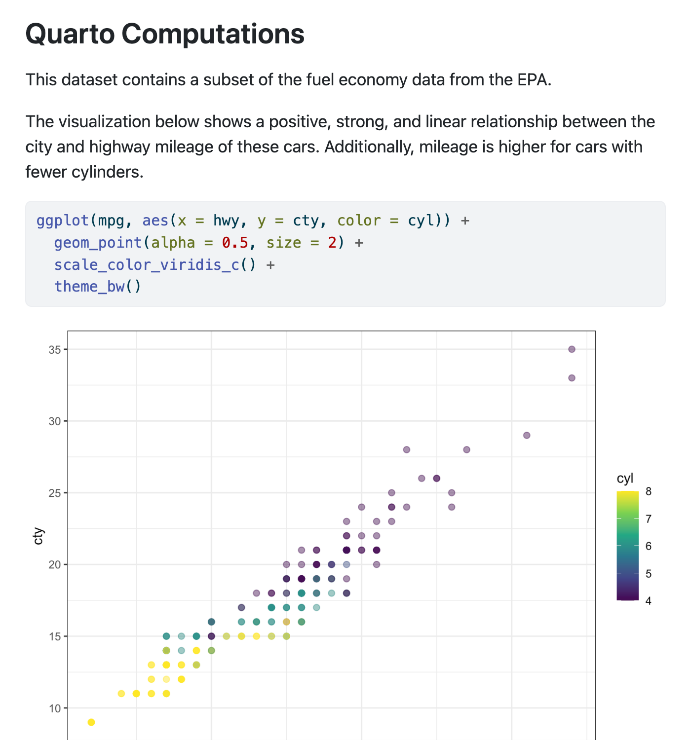Viewport: 691px width, 740px height.
Task: Click the legend label 6
Action: tap(648, 546)
